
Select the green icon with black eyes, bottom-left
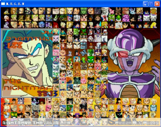point(14,115)
